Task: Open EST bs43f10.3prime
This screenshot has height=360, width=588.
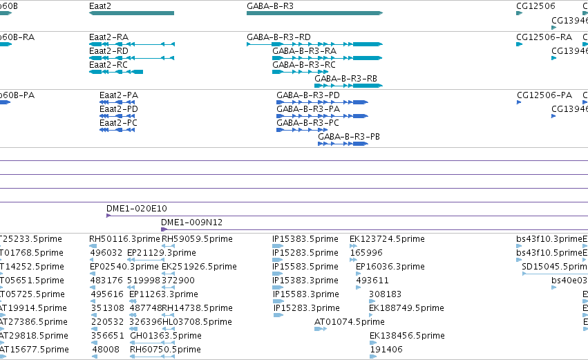Action: pos(549,239)
